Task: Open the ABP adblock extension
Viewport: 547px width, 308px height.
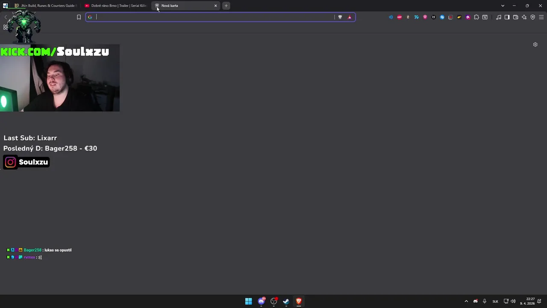Action: [400, 17]
